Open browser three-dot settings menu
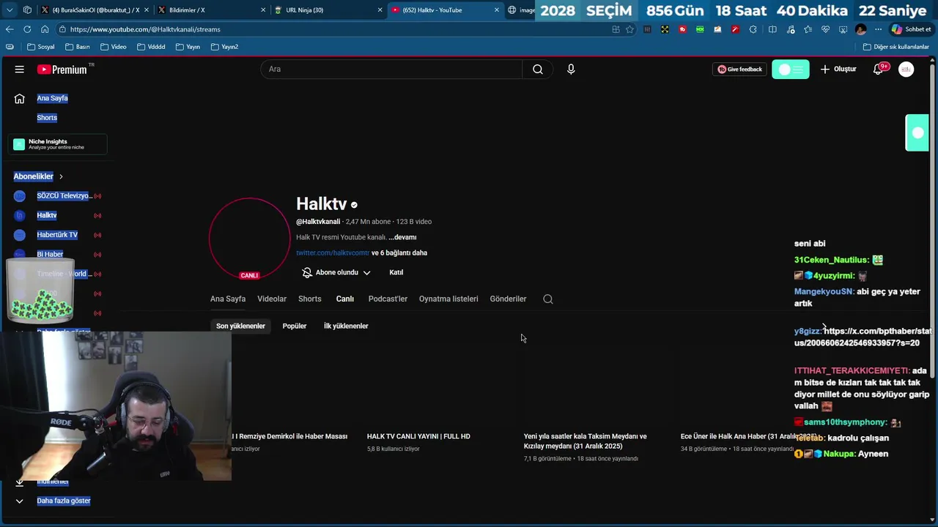Viewport: 938px width, 527px height. tap(878, 29)
